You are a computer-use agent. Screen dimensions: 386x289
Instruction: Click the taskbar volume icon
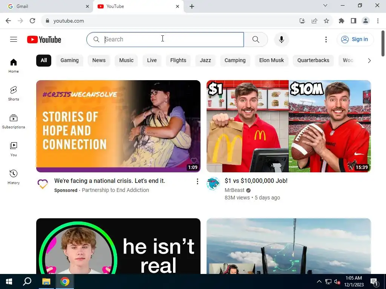pos(337,281)
